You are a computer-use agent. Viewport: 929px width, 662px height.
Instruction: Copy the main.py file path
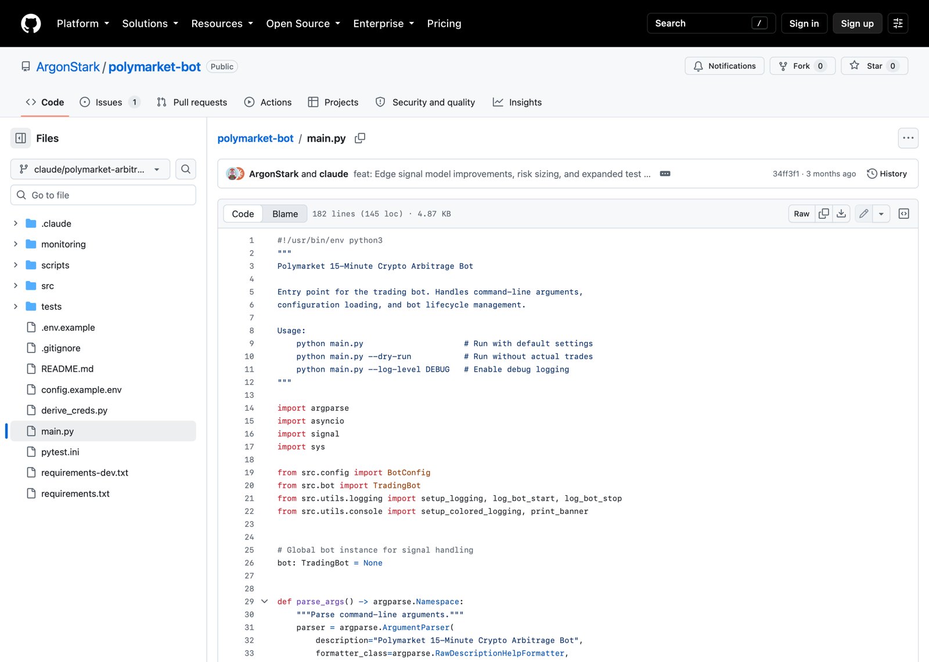[360, 138]
